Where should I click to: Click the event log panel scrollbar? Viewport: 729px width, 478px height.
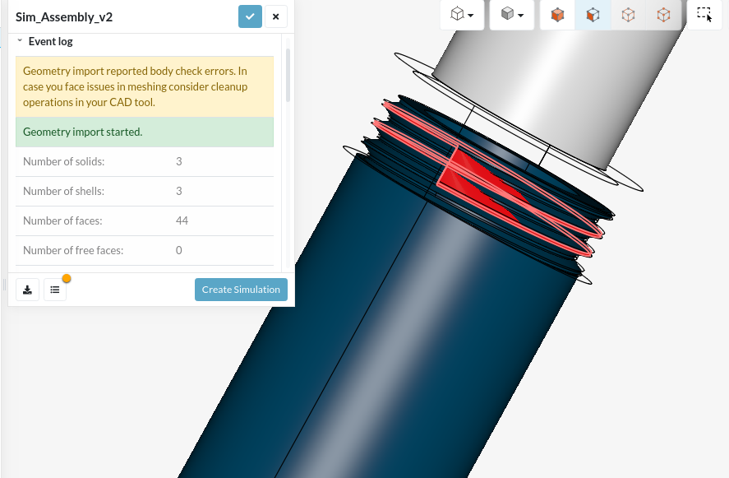click(288, 76)
